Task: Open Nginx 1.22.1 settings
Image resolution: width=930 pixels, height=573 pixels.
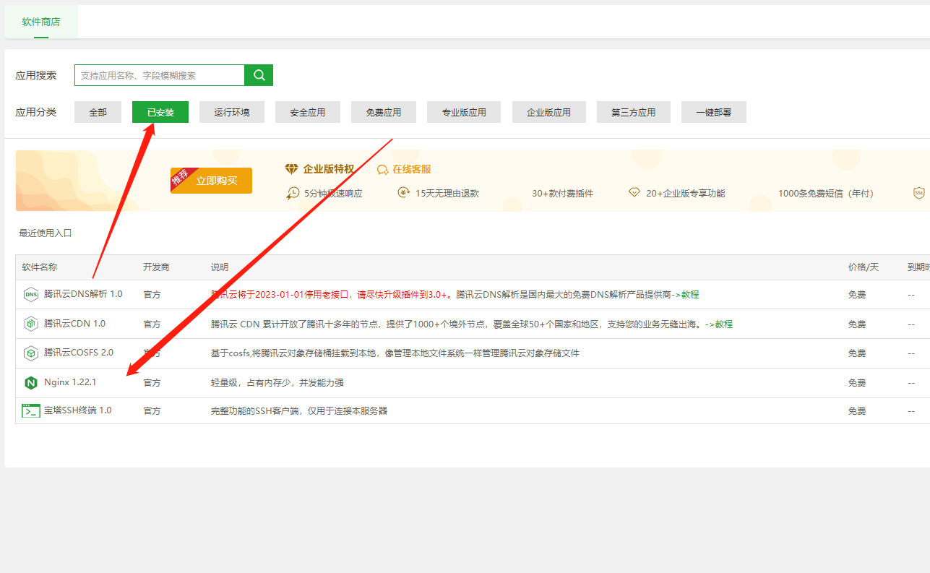Action: coord(70,382)
